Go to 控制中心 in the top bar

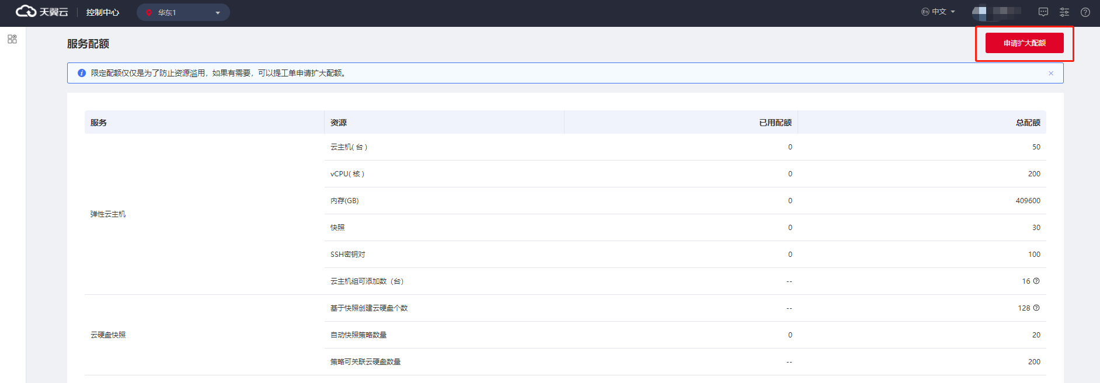coord(103,12)
